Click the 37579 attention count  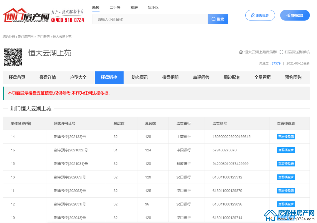pos(276,63)
